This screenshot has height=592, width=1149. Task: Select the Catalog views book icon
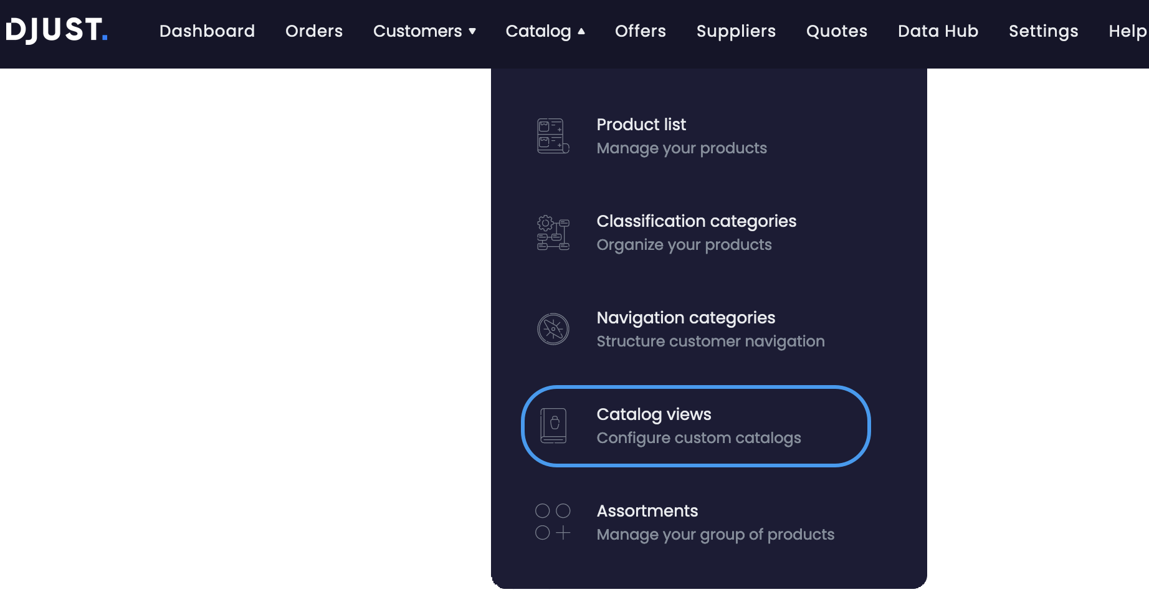[553, 426]
